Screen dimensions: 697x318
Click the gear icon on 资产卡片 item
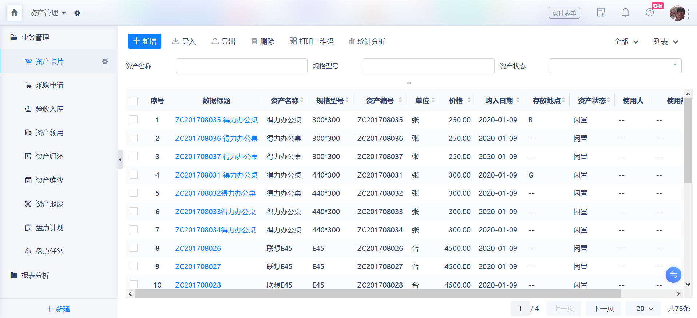(x=105, y=61)
